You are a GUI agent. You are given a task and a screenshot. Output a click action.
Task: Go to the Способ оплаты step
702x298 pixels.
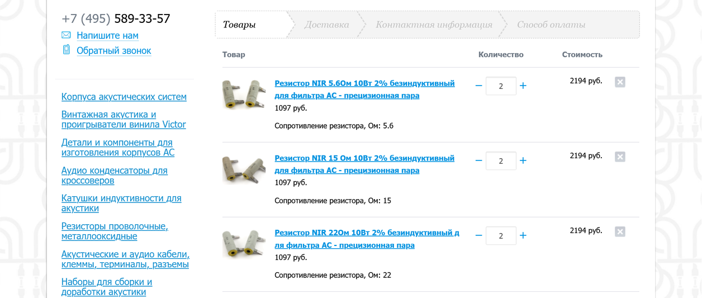551,25
